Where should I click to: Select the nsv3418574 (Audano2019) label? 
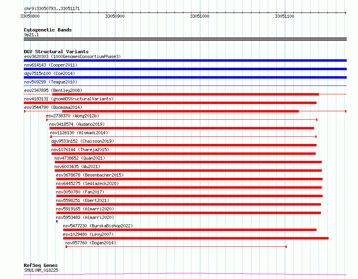77,124
